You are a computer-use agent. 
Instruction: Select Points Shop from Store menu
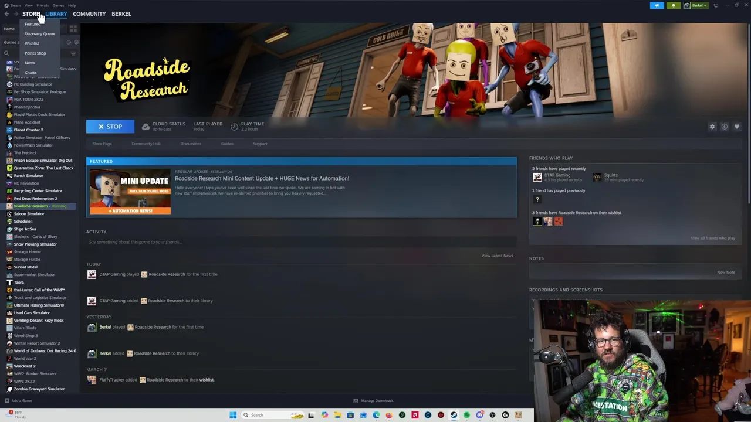pos(35,53)
